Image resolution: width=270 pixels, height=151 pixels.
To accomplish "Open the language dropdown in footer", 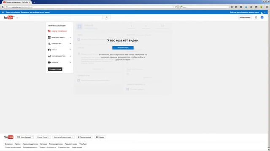I will click(x=25, y=137).
